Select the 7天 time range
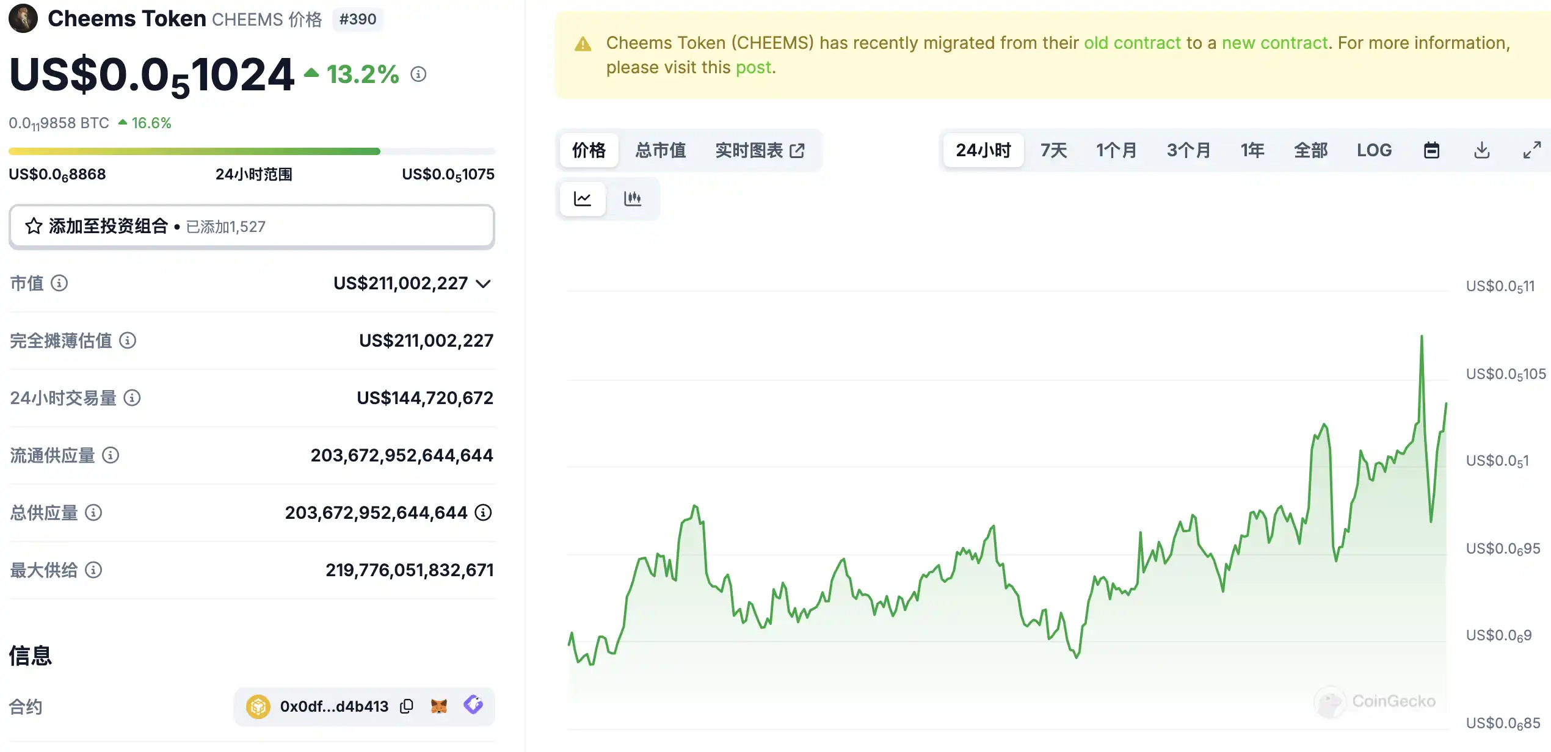The width and height of the screenshot is (1551, 752). pyautogui.click(x=1053, y=150)
